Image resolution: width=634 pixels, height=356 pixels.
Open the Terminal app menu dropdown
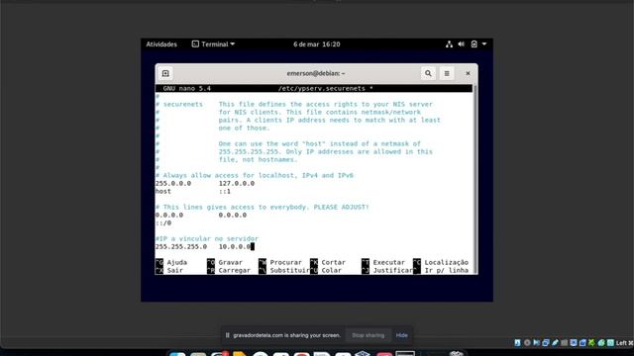point(213,44)
